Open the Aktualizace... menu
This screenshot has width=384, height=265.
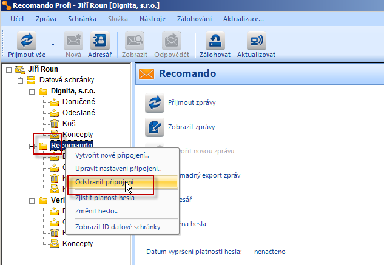coord(243,19)
